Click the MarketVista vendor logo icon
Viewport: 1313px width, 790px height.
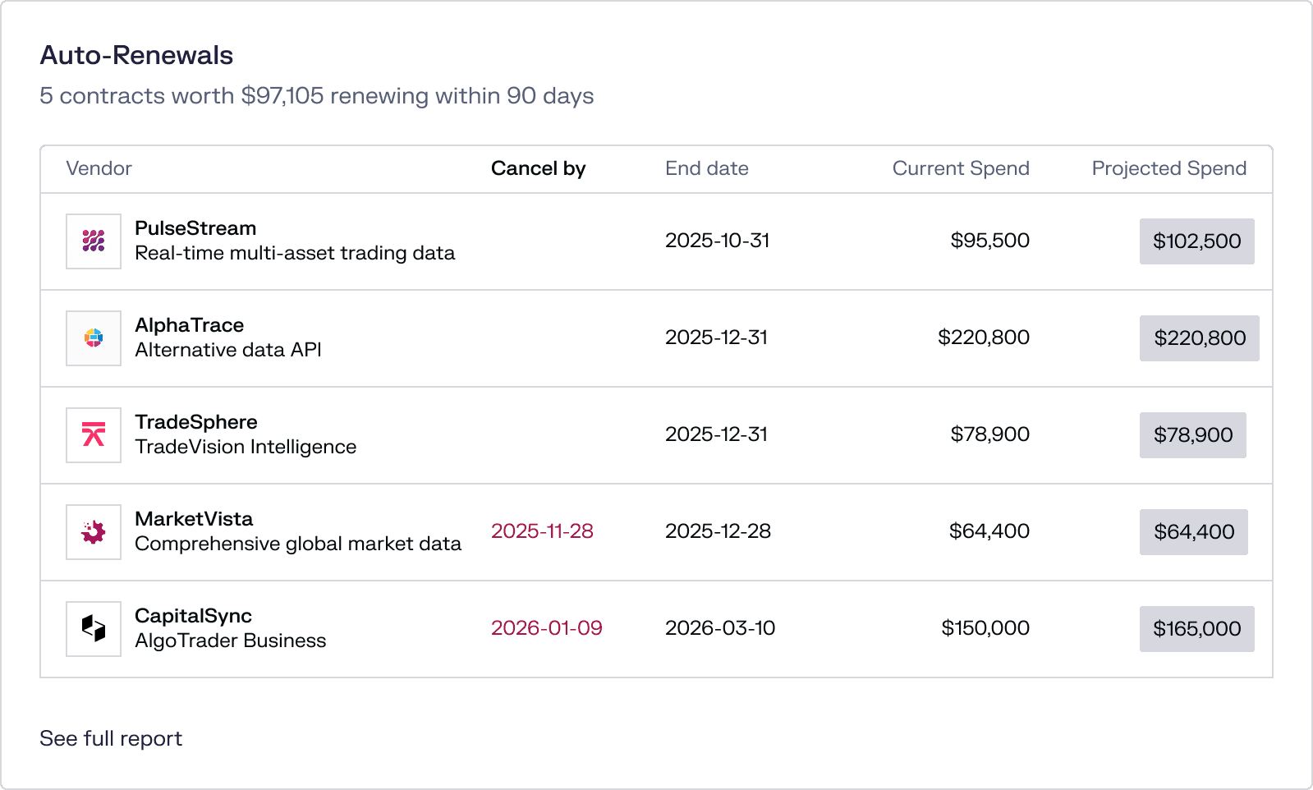(x=94, y=532)
